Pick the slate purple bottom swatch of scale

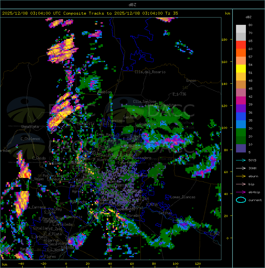point(241,148)
